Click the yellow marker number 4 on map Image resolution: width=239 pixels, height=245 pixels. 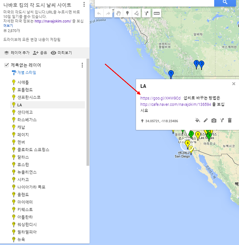pos(188,144)
